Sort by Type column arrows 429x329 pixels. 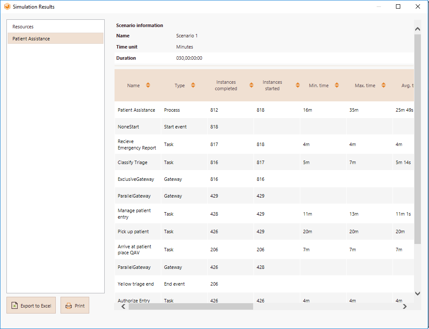[x=193, y=85]
